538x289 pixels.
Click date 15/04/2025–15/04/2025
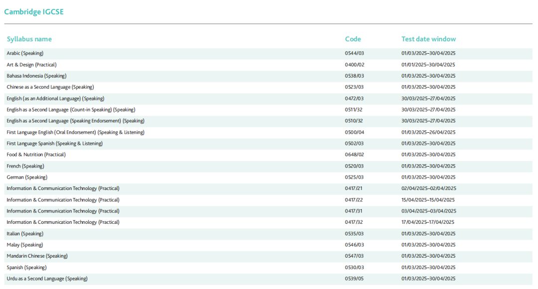click(x=428, y=200)
